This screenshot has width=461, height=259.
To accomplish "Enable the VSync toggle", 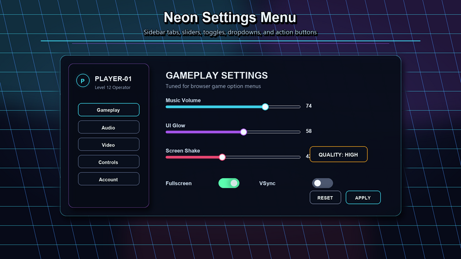I will (322, 183).
